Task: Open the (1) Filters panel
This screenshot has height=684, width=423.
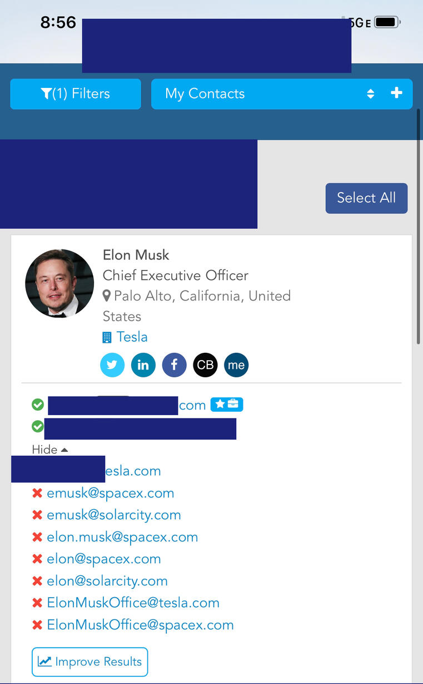Action: 76,94
